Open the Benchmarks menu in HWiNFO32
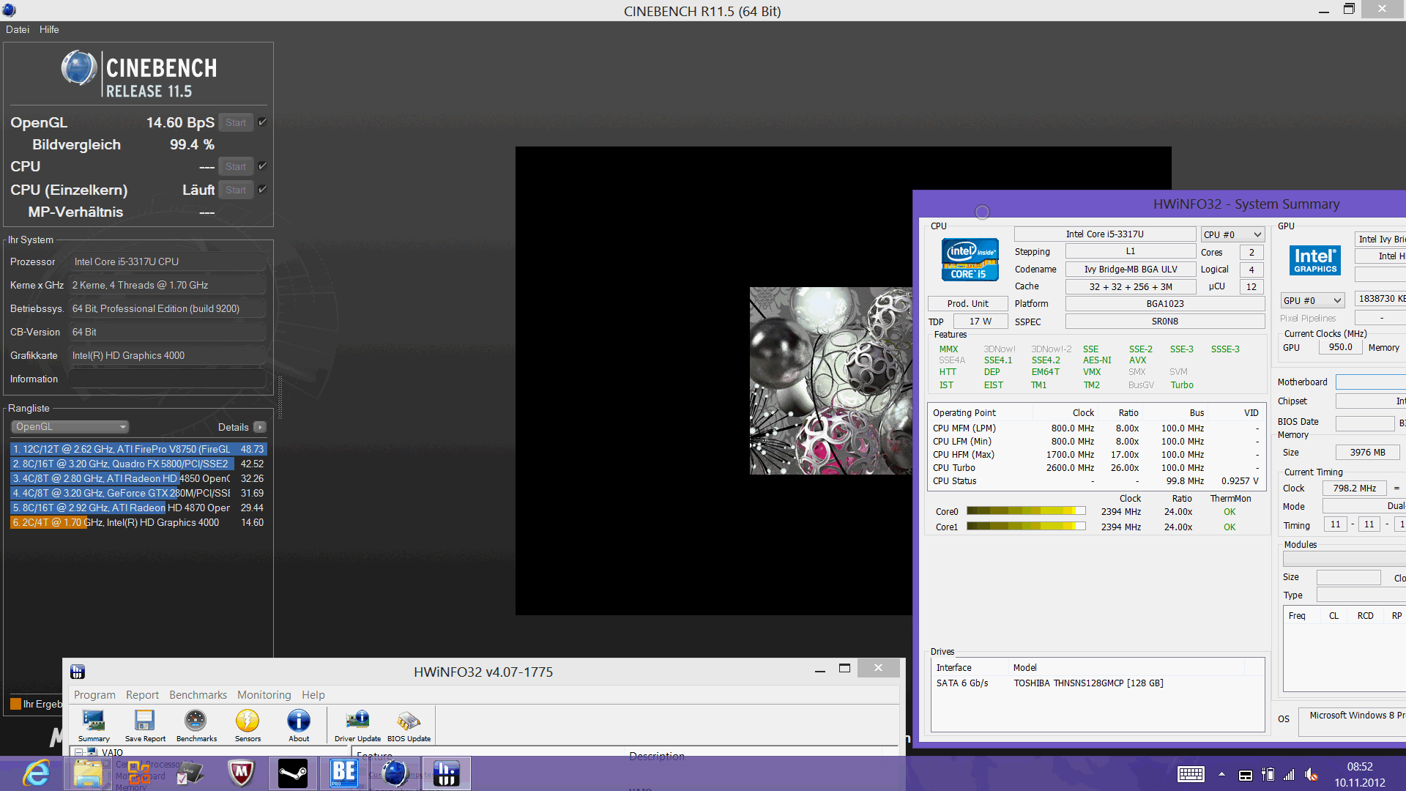Screen dimensions: 1406x791 pyautogui.click(x=198, y=695)
